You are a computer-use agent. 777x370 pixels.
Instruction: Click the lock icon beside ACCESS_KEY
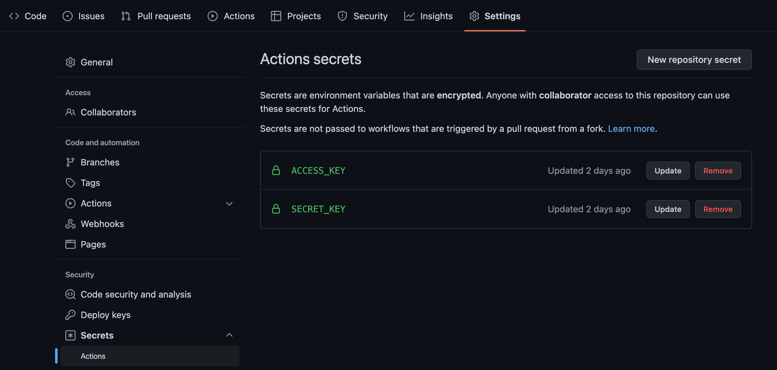click(276, 170)
